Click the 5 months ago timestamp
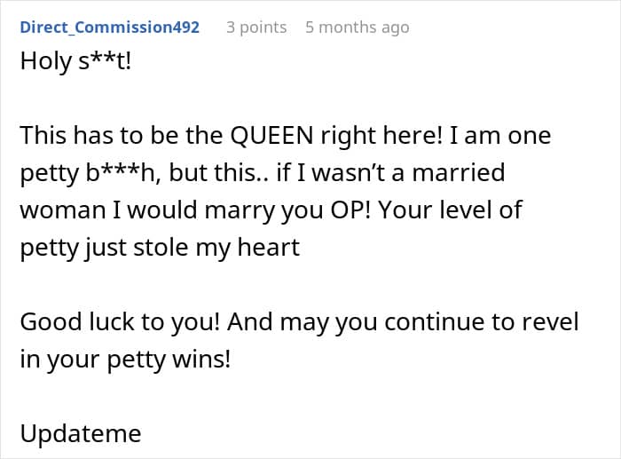 357,28
